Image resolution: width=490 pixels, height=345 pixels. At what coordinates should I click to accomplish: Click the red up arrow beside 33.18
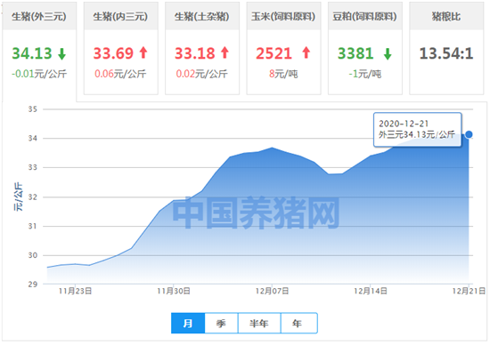click(x=225, y=52)
